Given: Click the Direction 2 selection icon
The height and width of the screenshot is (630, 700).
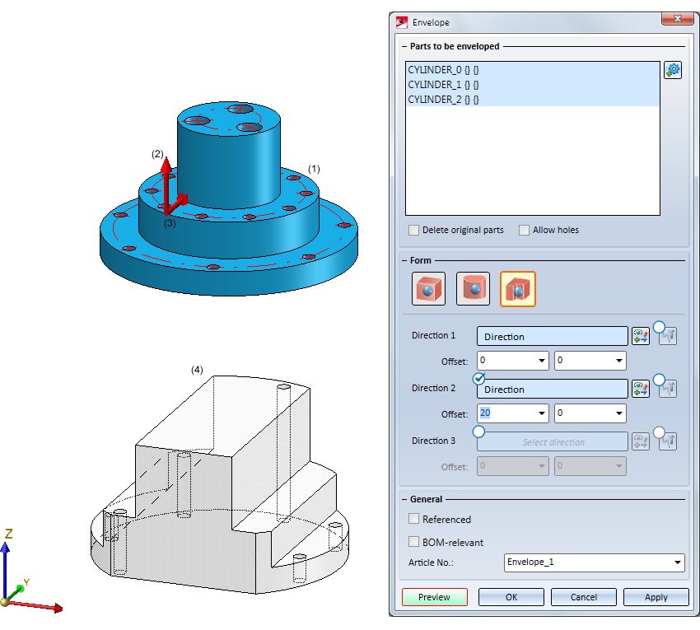Looking at the screenshot, I should [x=640, y=389].
